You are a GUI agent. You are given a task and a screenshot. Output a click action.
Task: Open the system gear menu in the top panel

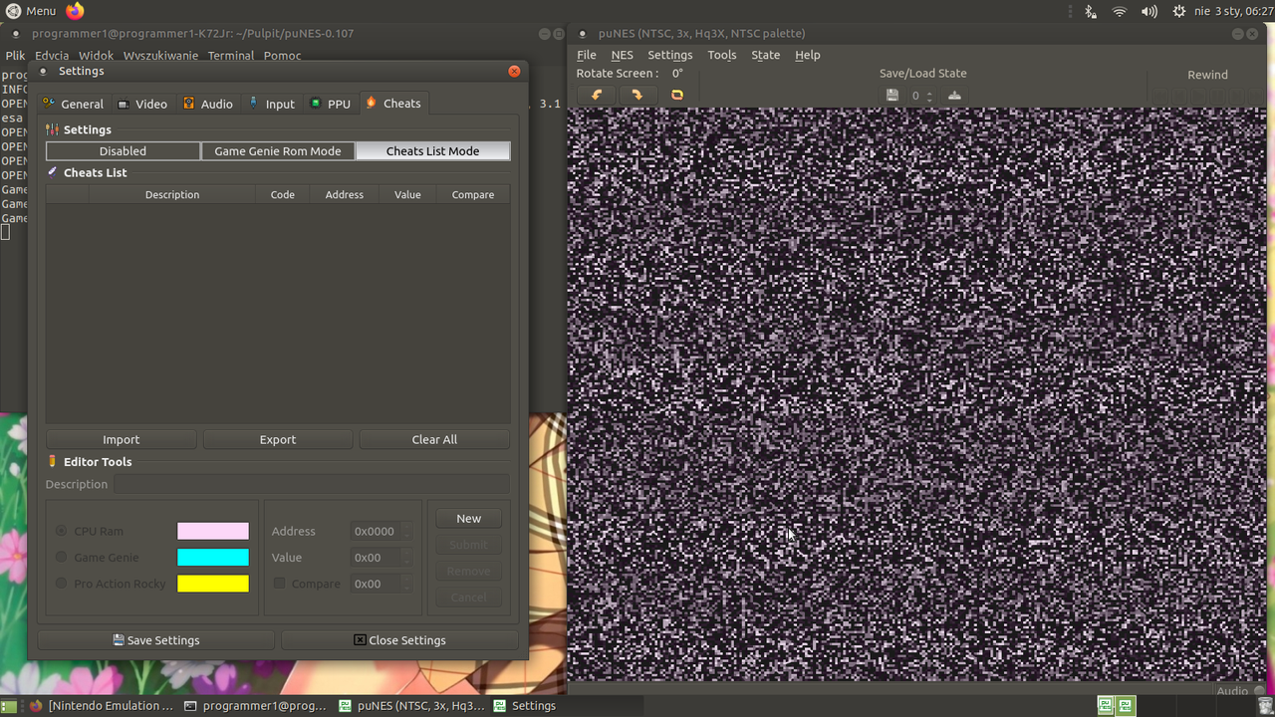(x=1179, y=11)
